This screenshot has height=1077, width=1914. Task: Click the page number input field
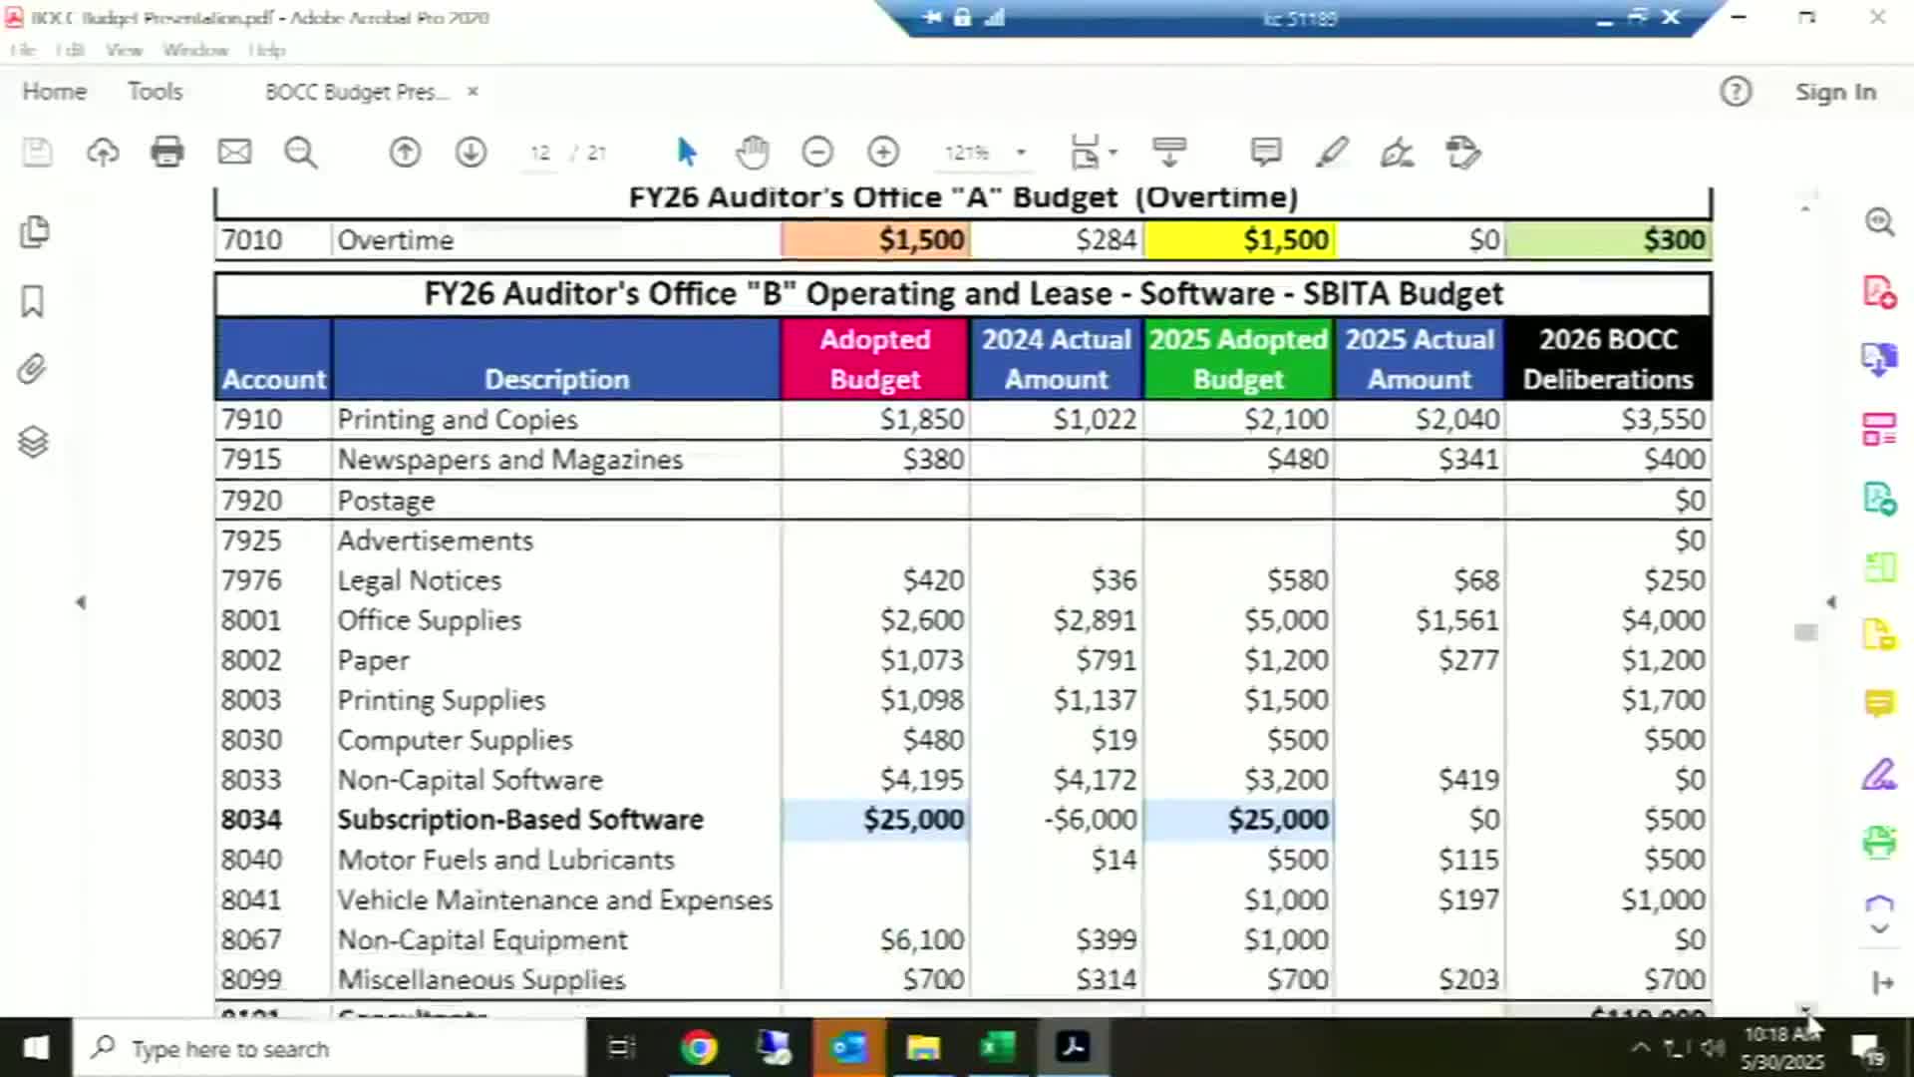539,153
